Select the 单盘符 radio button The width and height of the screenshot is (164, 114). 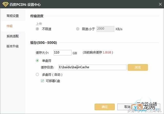(x=37, y=60)
